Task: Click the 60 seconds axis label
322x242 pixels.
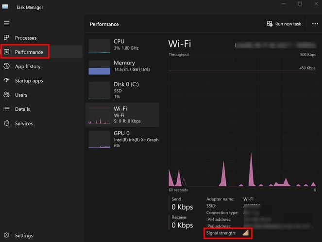Action: (x=178, y=190)
